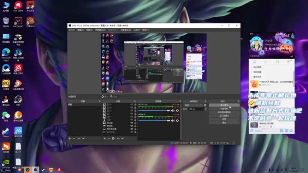
Task: Click the 属性 properties button above Scenes
Action: click(x=105, y=97)
